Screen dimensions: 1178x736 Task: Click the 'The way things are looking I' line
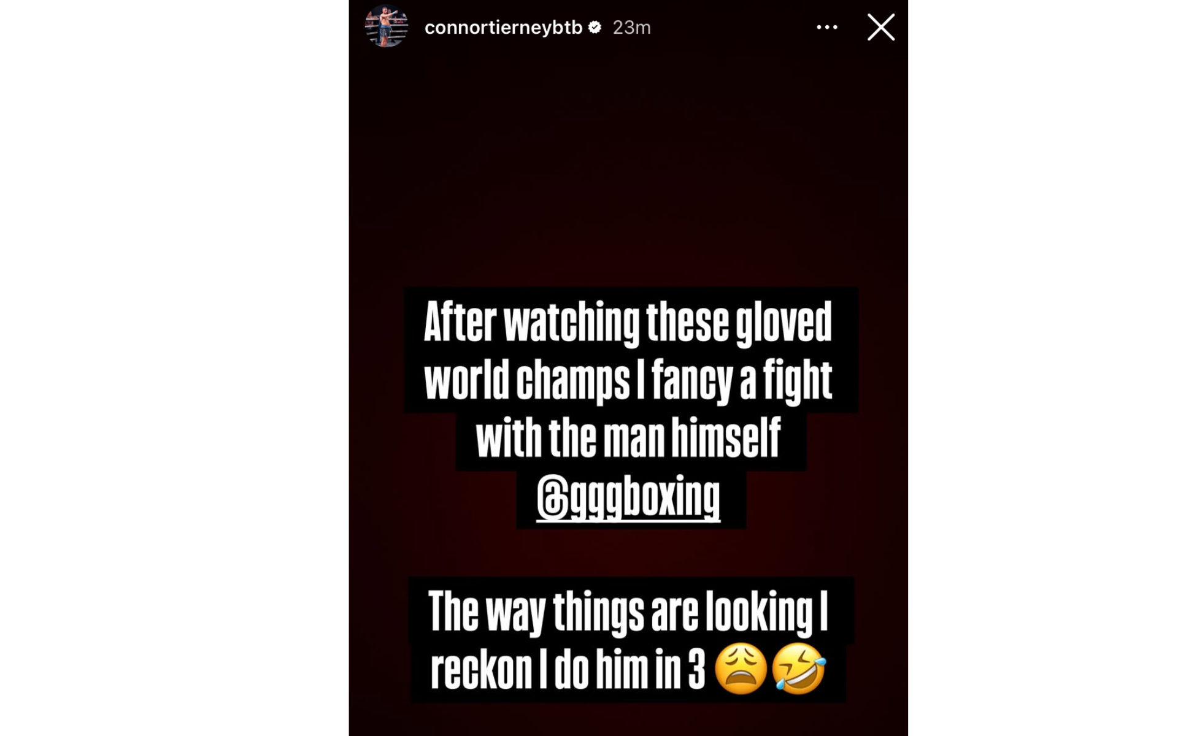coord(628,611)
